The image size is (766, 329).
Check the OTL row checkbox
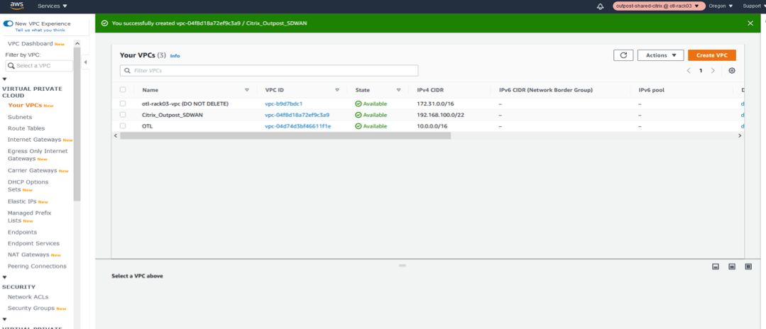click(123, 126)
